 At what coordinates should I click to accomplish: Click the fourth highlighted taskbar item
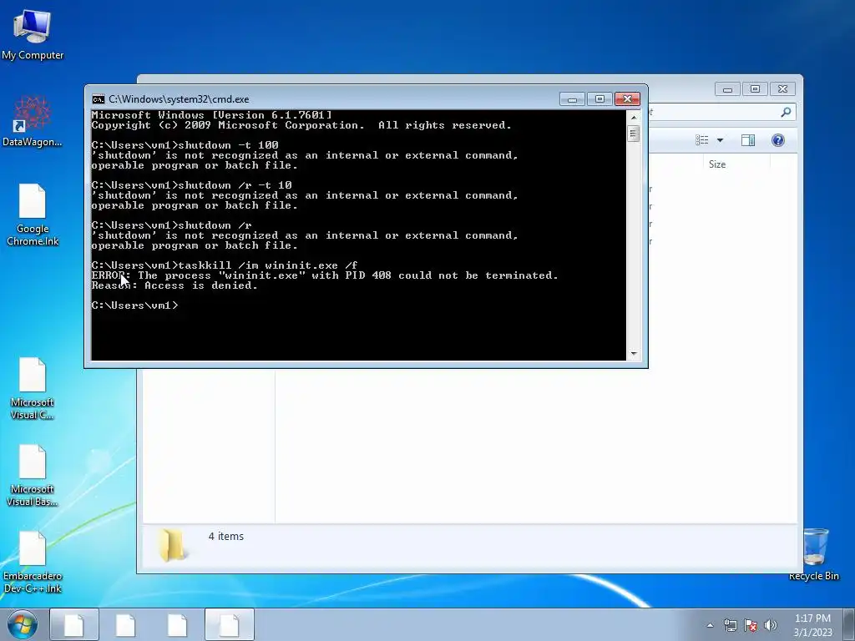(230, 624)
